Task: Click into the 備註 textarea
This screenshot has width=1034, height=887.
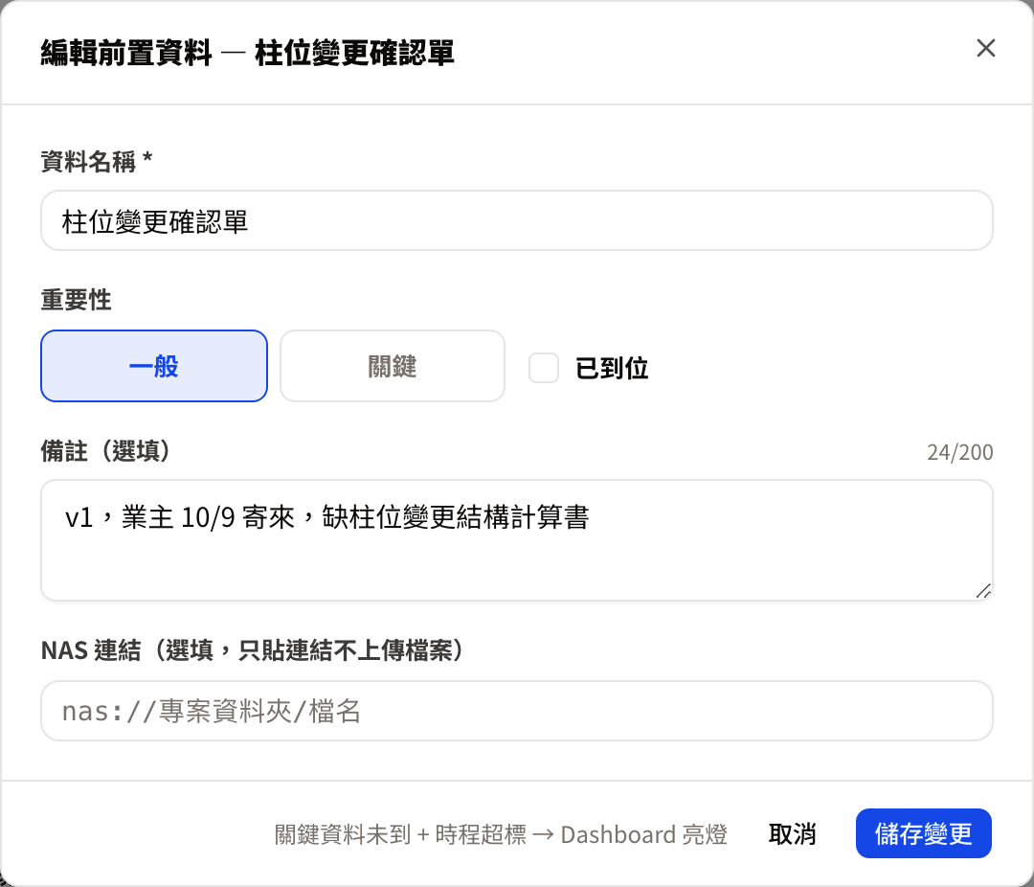Action: coord(516,540)
